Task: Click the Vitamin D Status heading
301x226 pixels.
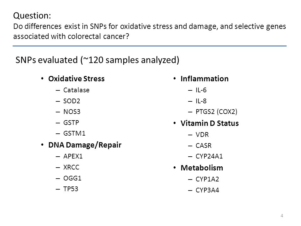Action: click(209, 123)
